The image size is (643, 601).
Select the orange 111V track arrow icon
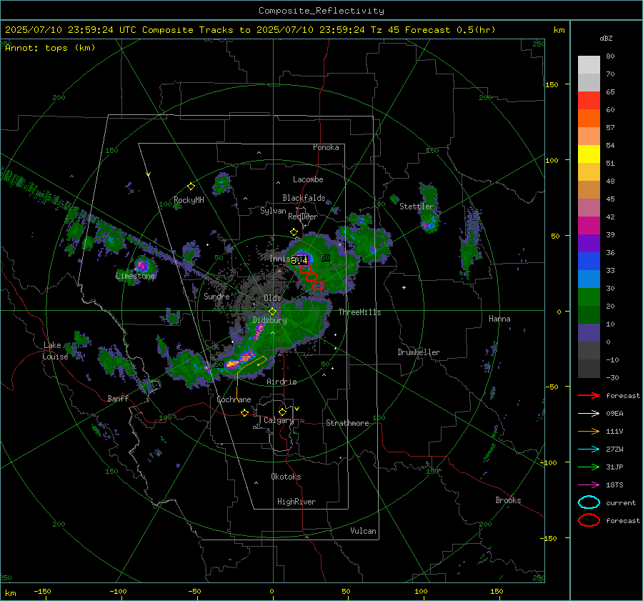coord(589,431)
